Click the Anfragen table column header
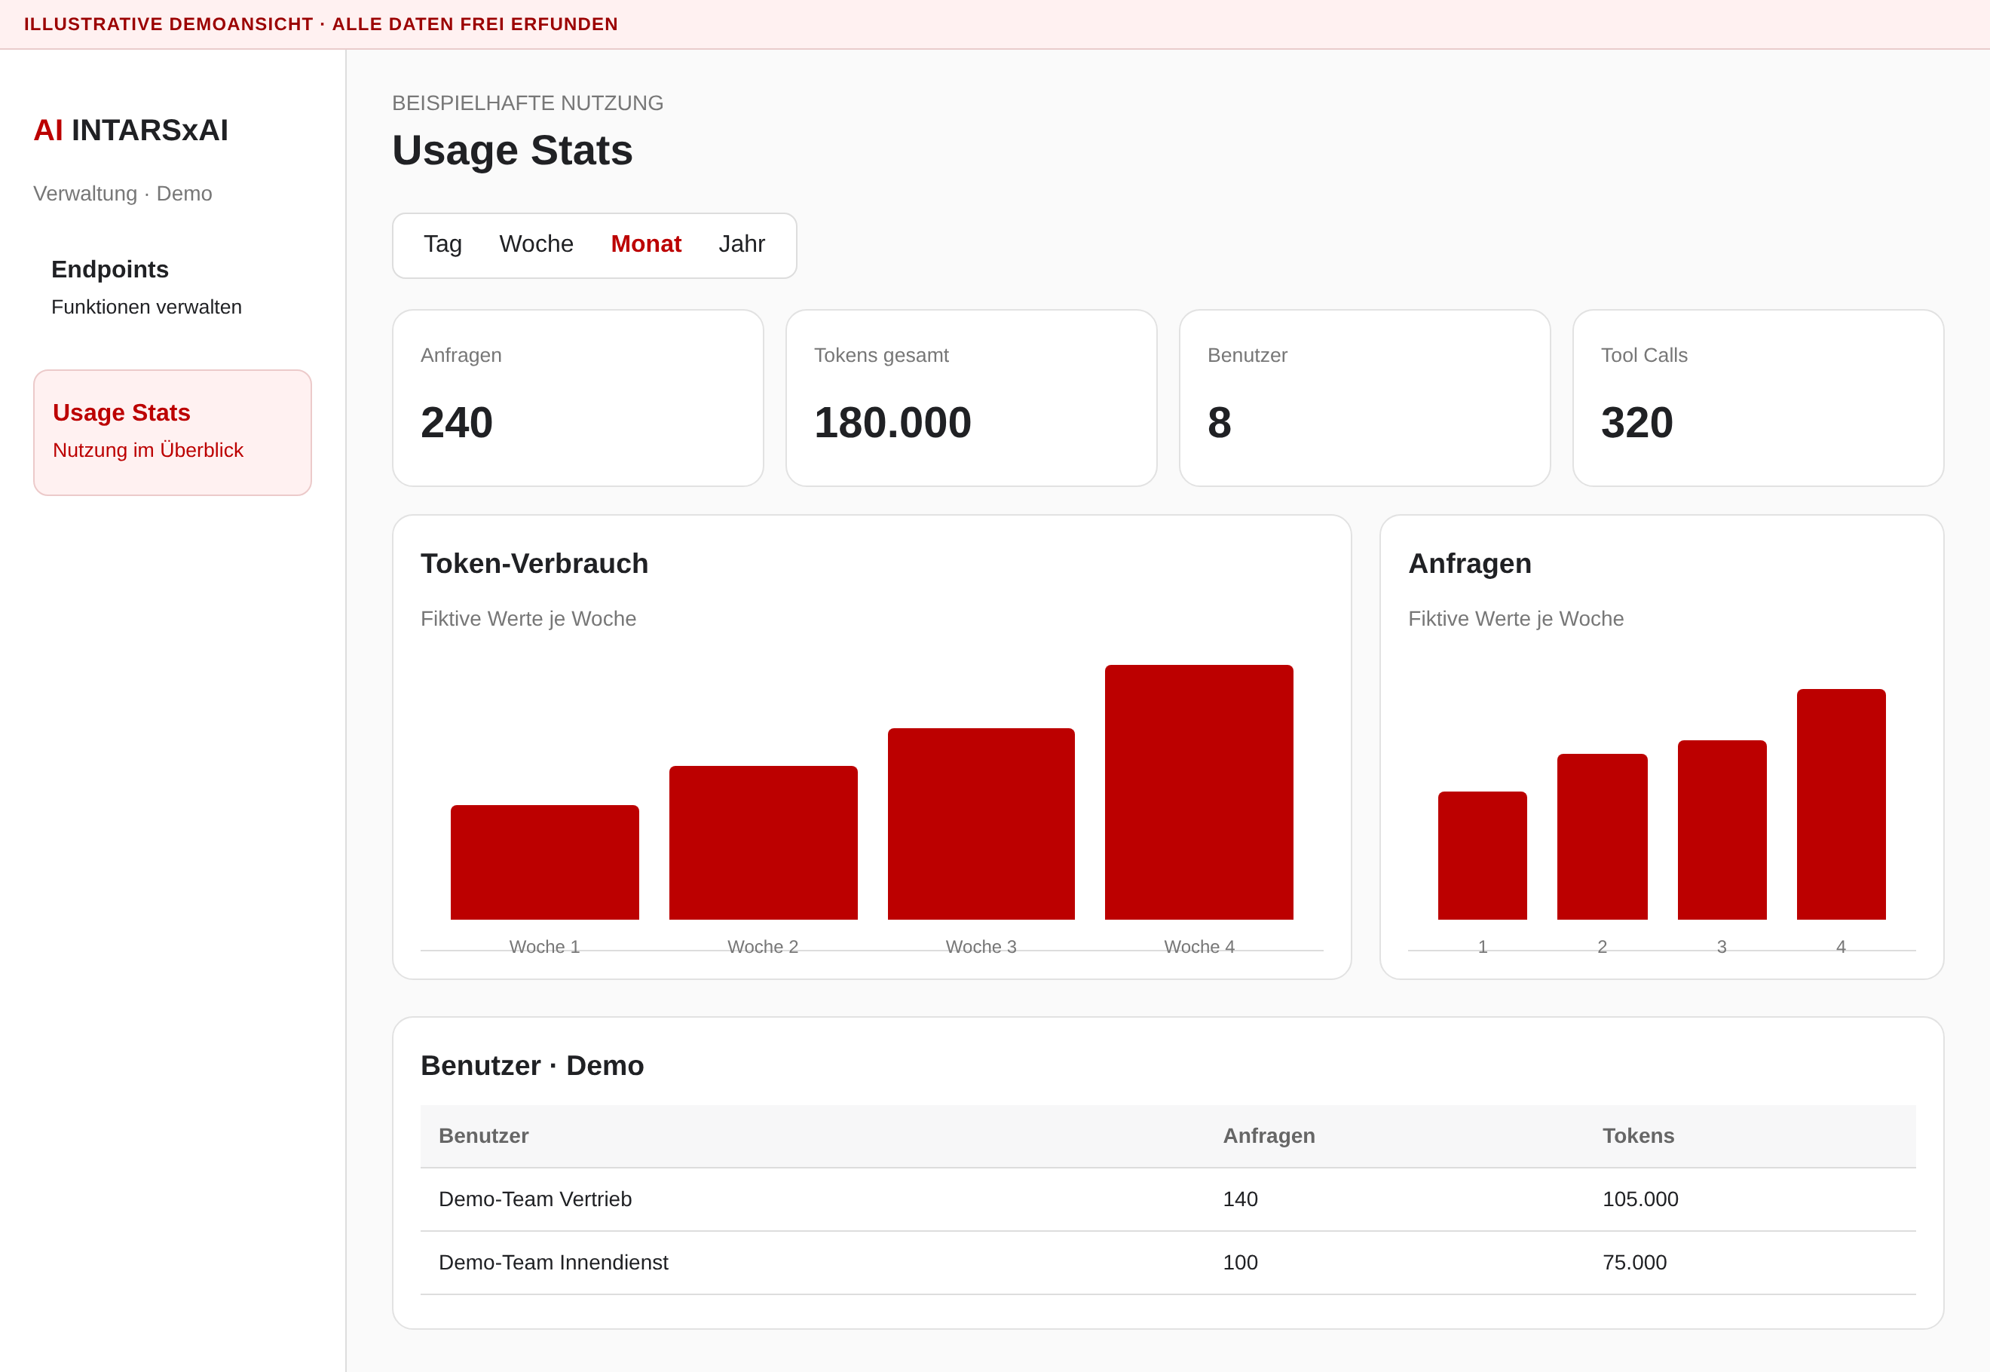Image resolution: width=1990 pixels, height=1372 pixels. 1269,1137
